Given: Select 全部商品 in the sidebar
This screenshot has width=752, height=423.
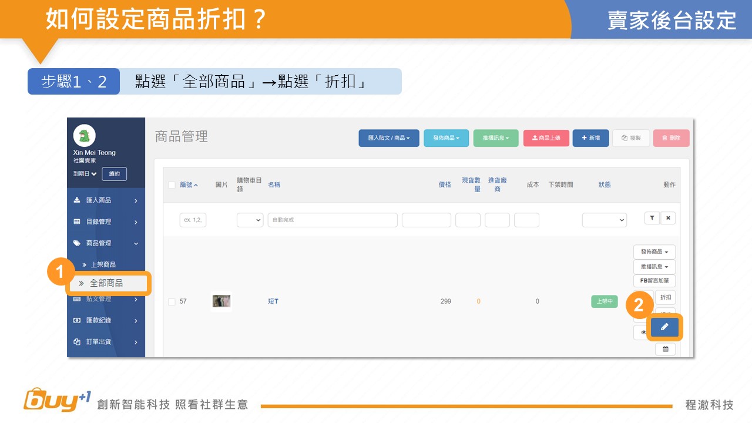Looking at the screenshot, I should pyautogui.click(x=108, y=283).
